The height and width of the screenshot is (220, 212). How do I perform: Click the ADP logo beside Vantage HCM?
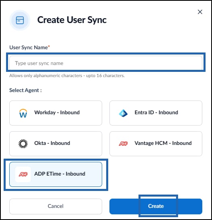(123, 144)
